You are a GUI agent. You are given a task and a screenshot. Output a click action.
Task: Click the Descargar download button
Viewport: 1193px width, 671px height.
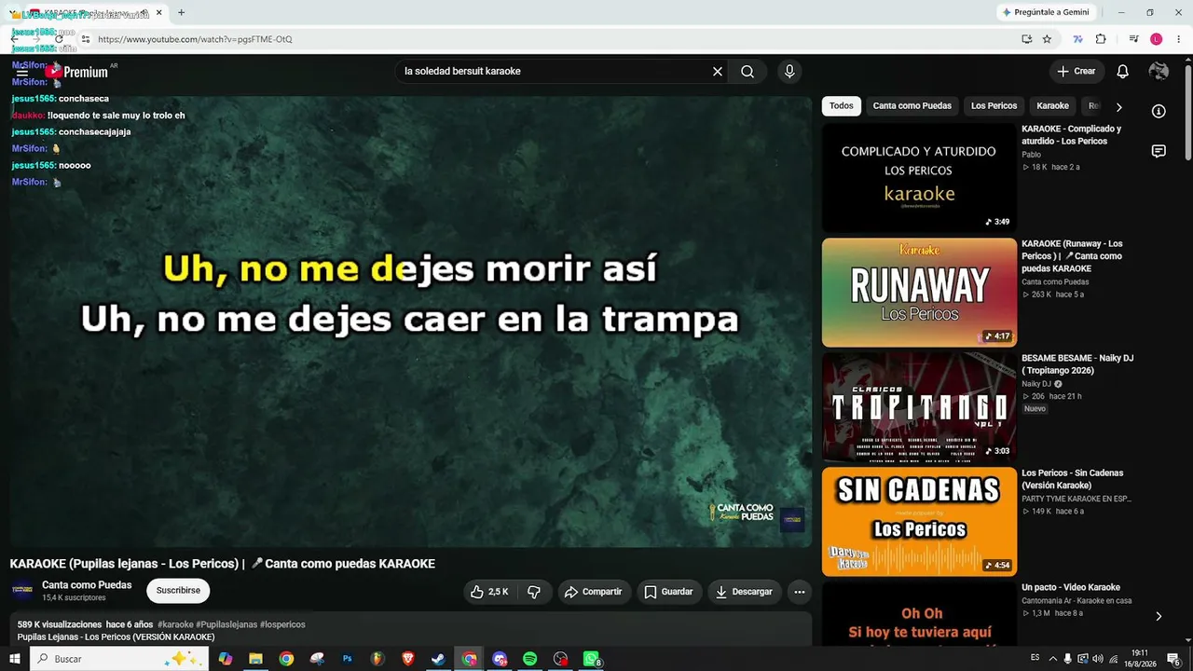(744, 592)
